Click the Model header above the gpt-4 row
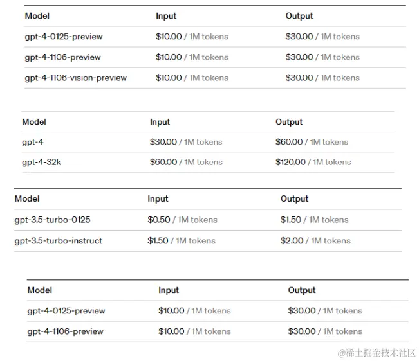419x361 pixels. point(34,122)
